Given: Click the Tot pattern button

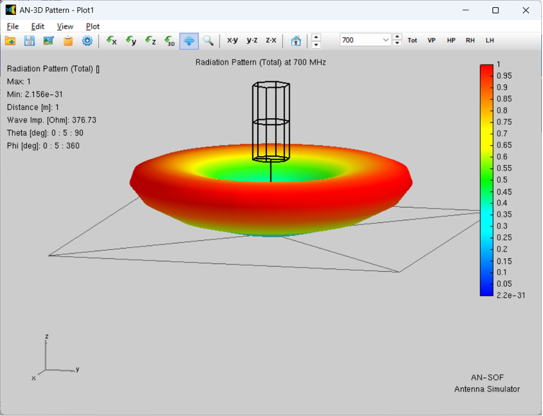Looking at the screenshot, I should pos(412,40).
